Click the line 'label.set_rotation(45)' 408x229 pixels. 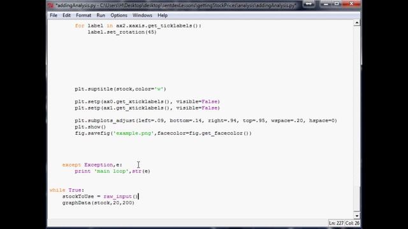click(122, 32)
